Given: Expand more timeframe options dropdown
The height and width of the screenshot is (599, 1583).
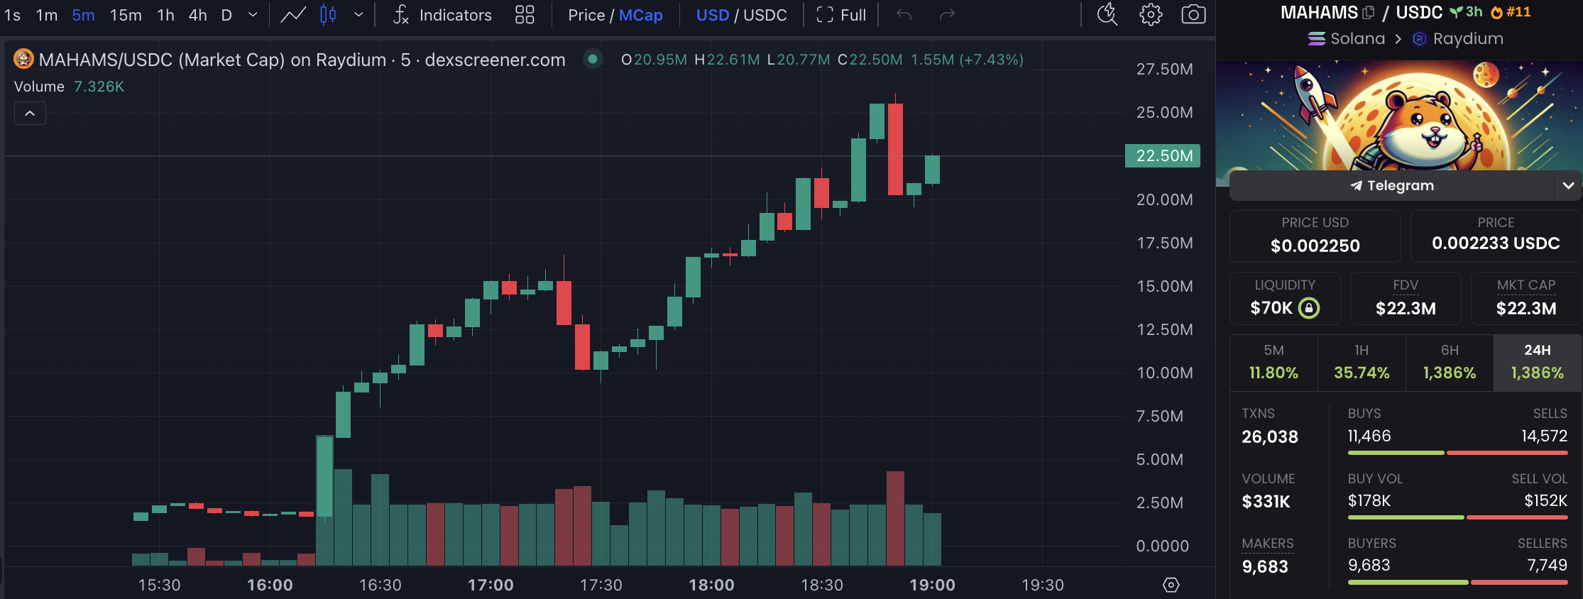Looking at the screenshot, I should point(253,15).
